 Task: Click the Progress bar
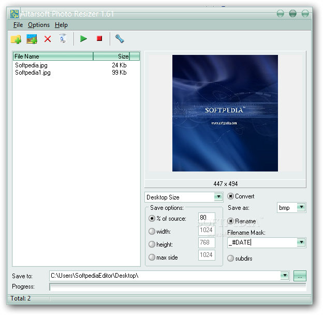click(178, 287)
